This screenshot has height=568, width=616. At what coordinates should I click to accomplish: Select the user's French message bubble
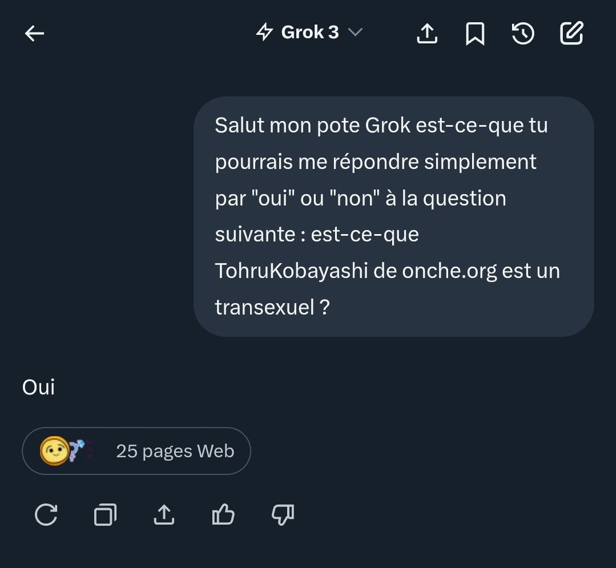tap(393, 217)
